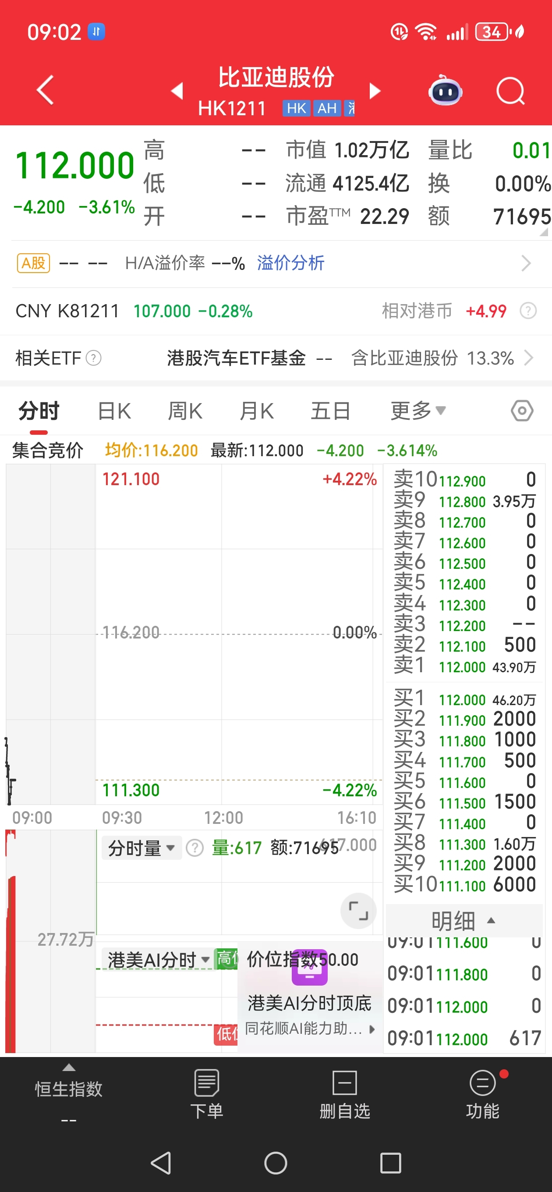552x1192 pixels.
Task: Expand 恒生指数 index bar
Action: 68,1094
